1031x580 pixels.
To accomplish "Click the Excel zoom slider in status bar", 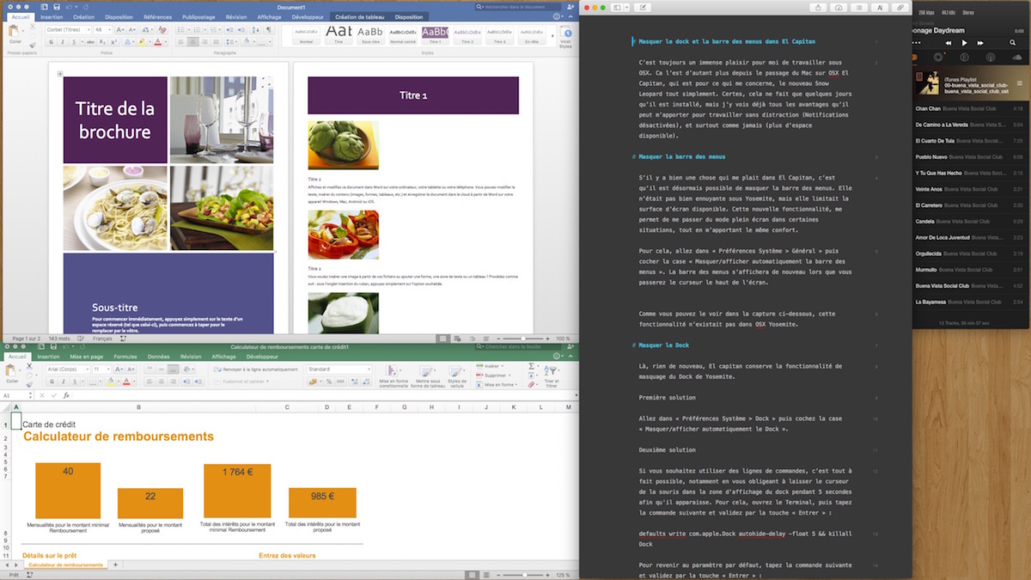I will 525,574.
